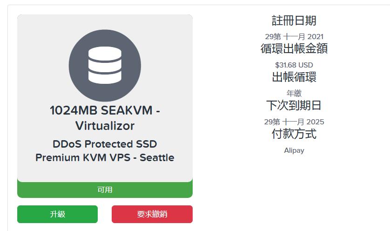
Task: Click the 付款方式 heading
Action: (x=294, y=134)
